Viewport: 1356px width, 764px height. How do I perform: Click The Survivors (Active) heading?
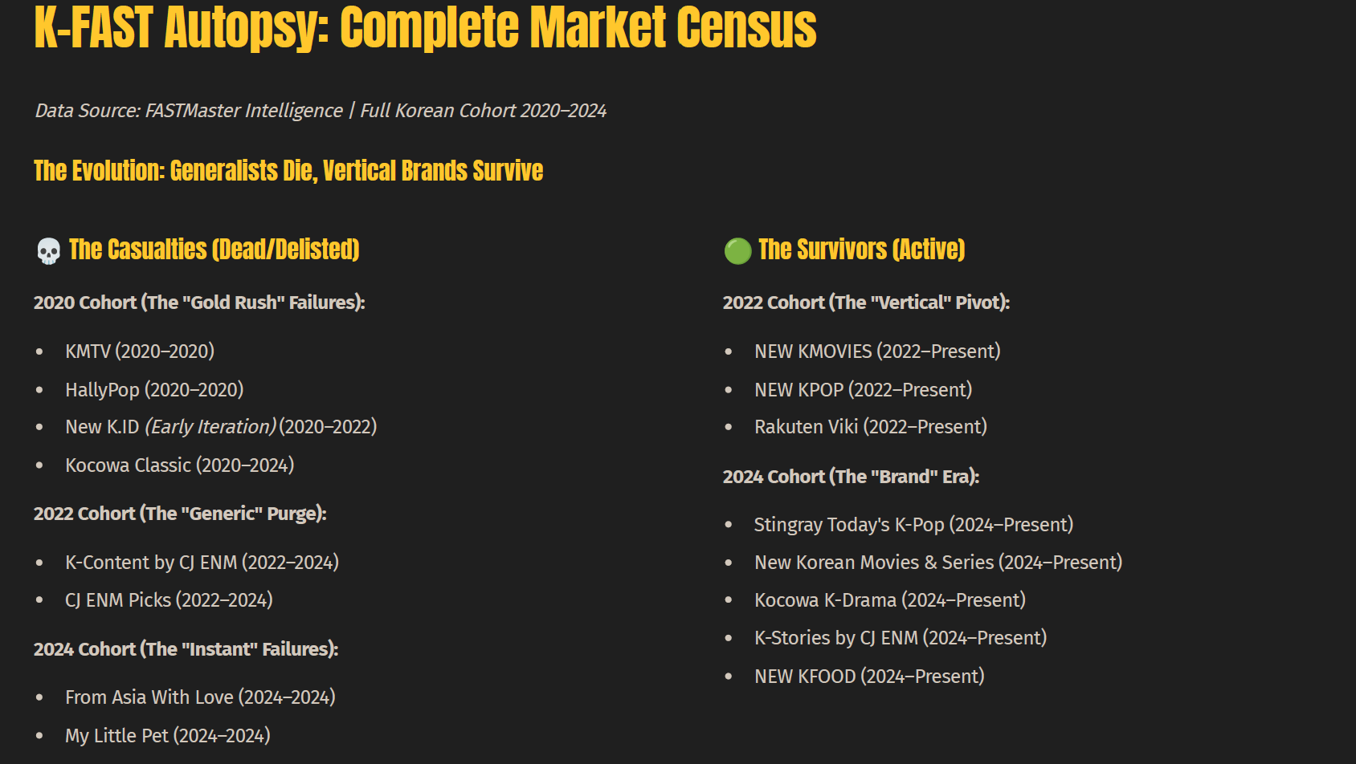click(x=861, y=250)
